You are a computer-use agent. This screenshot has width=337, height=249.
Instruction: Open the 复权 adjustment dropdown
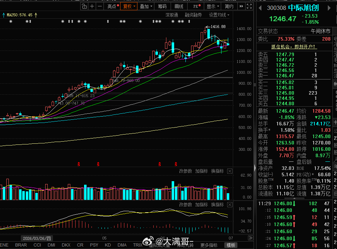click(x=129, y=6)
